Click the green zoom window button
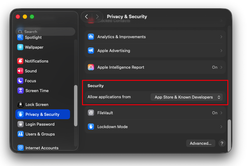The height and width of the screenshot is (166, 247). tap(32, 17)
